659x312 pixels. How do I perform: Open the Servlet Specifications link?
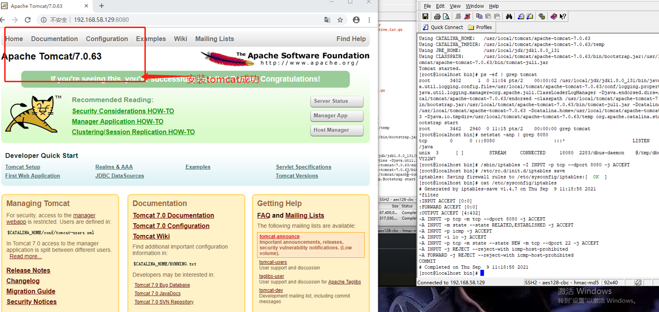point(304,167)
